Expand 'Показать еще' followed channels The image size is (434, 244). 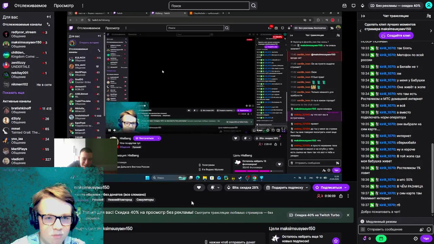[x=14, y=93]
